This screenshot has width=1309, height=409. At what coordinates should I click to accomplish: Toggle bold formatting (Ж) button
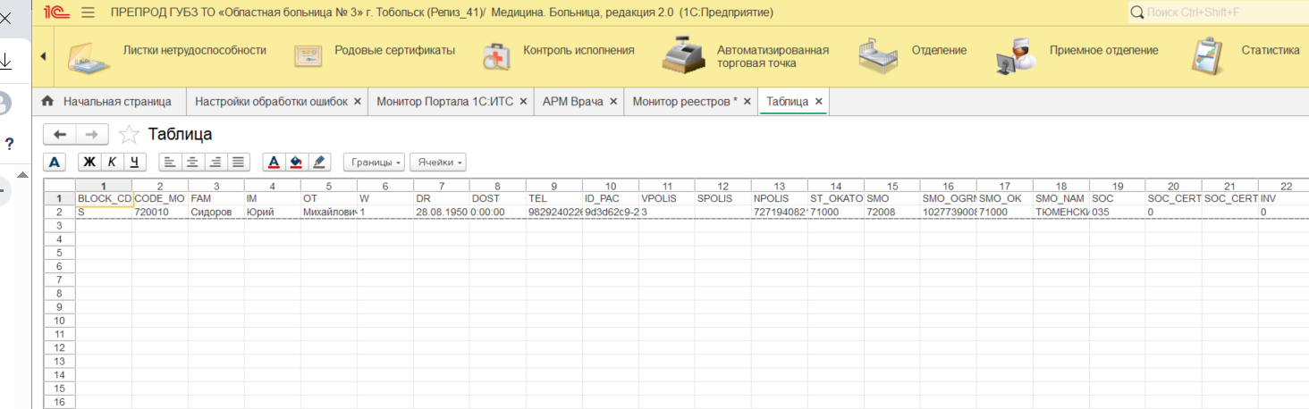point(89,162)
